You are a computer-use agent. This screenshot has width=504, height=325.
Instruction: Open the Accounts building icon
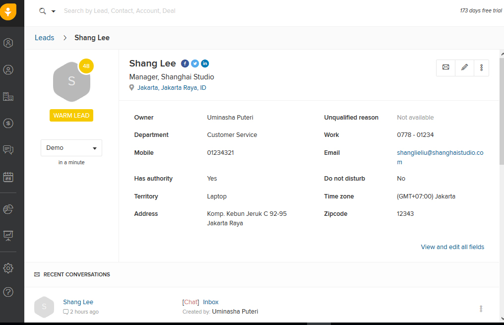[8, 97]
